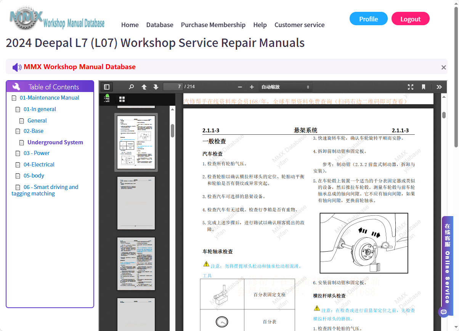Open the Database menu item

(x=160, y=25)
